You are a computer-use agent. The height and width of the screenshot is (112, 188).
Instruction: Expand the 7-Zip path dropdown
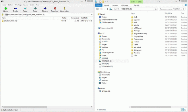click(92, 15)
